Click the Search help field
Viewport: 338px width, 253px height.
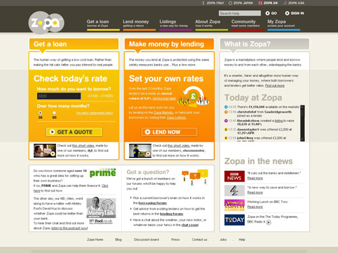240,13
